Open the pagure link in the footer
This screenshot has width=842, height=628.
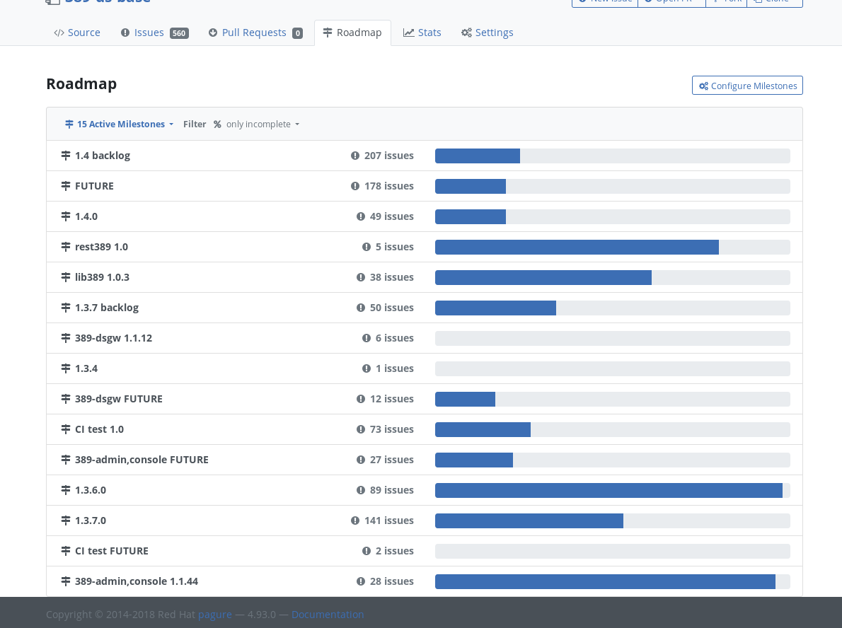coord(215,615)
